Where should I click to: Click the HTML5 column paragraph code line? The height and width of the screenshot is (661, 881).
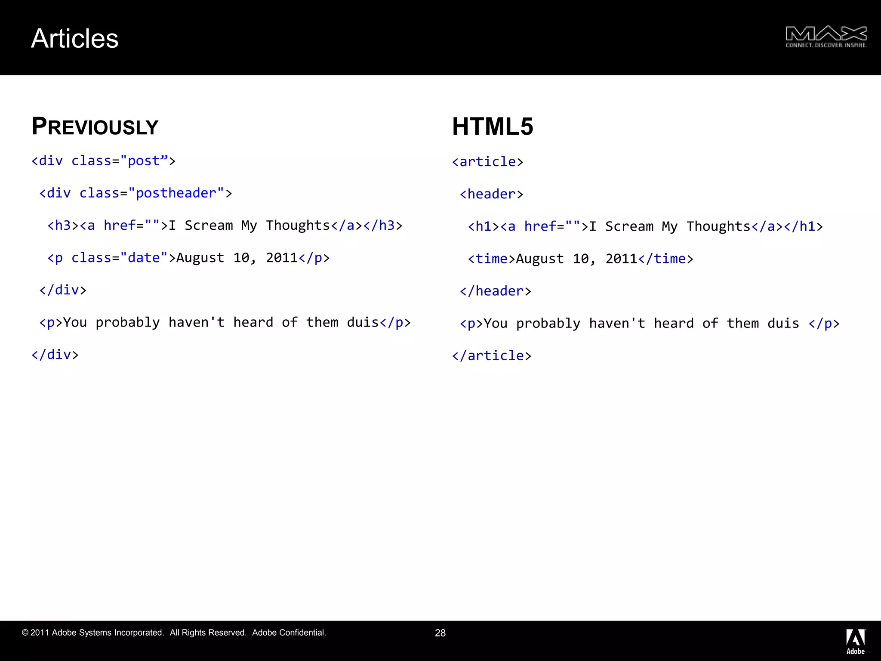(x=650, y=323)
